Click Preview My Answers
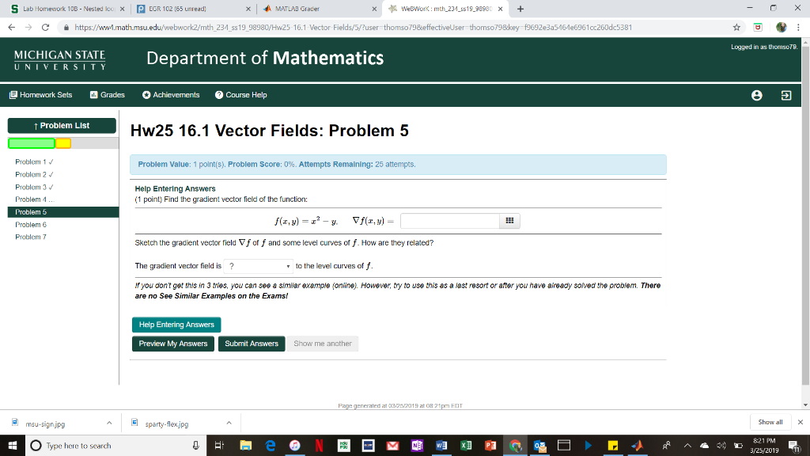 (x=173, y=344)
